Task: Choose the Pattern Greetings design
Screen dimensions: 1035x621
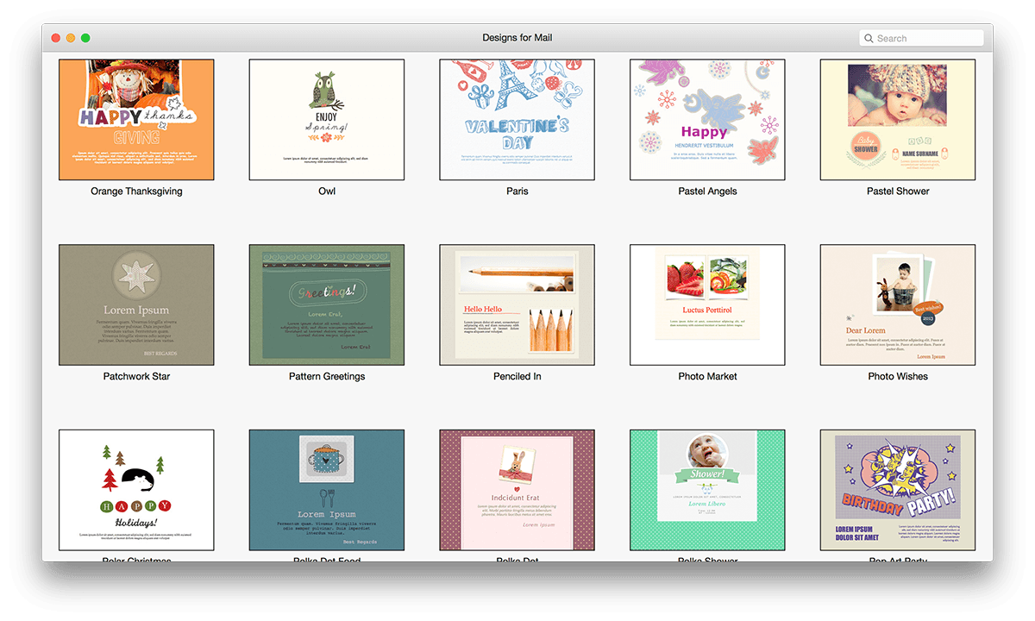Action: (x=327, y=305)
